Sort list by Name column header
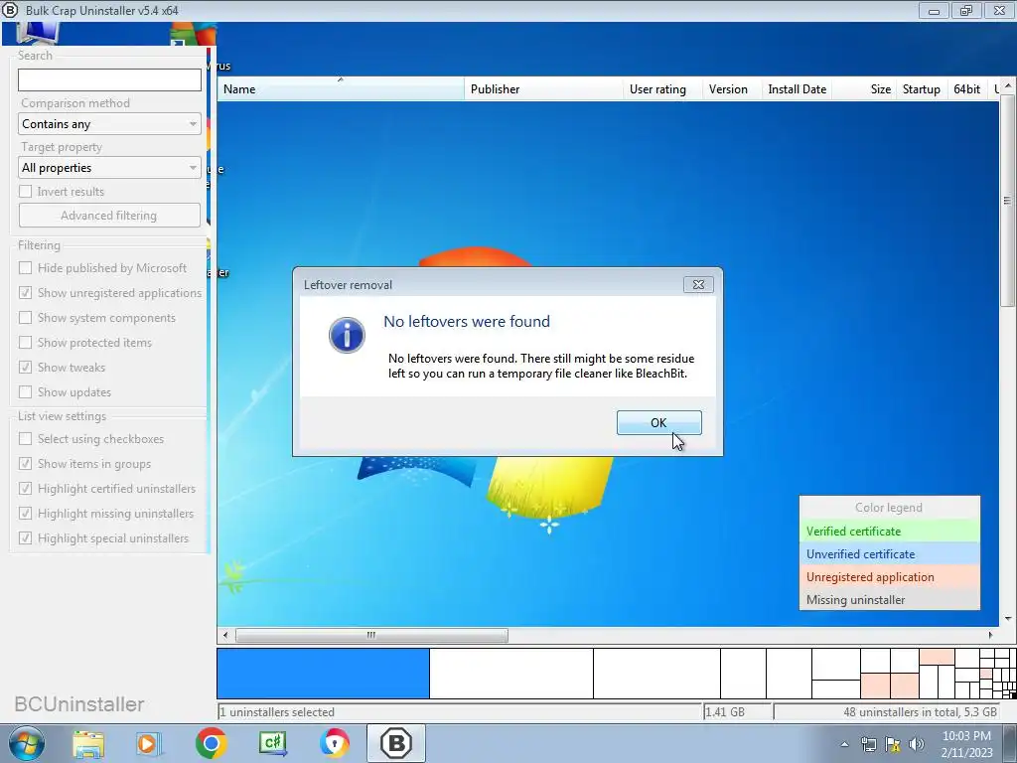 341,88
